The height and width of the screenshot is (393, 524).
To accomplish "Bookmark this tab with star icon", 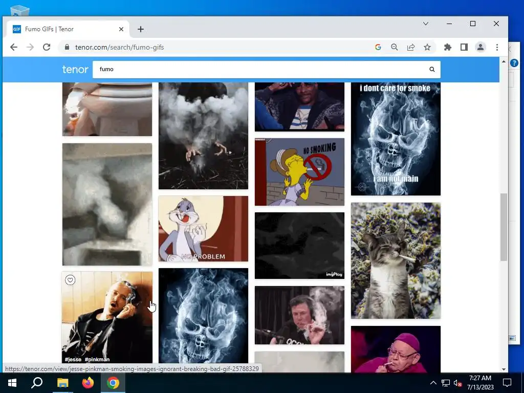I will tap(427, 47).
